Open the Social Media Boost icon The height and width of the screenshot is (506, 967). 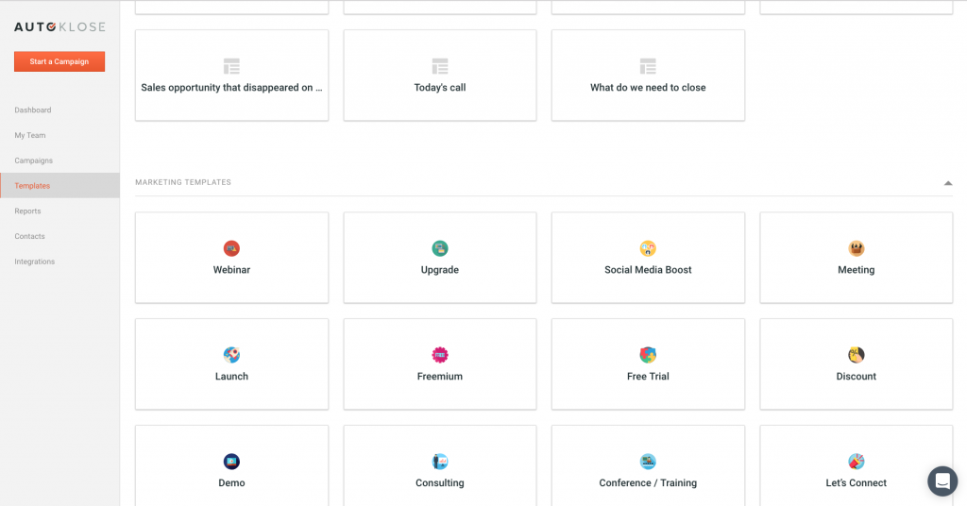pyautogui.click(x=648, y=248)
